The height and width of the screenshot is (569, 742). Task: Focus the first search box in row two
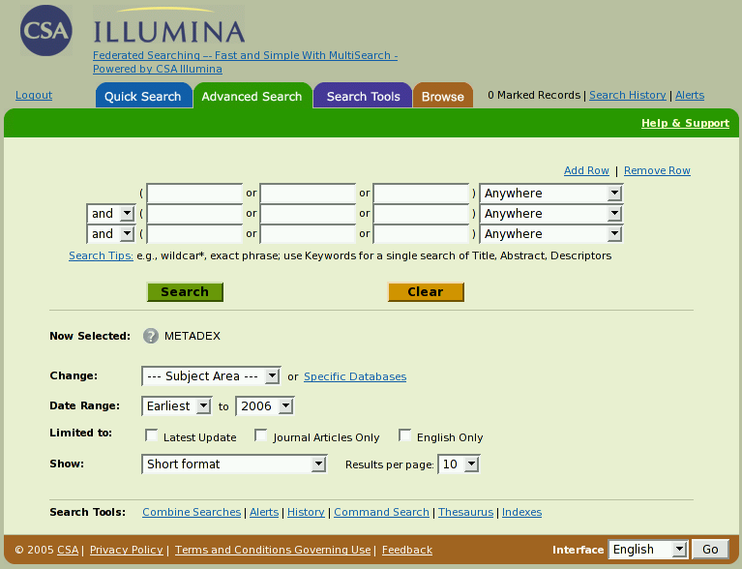click(194, 214)
